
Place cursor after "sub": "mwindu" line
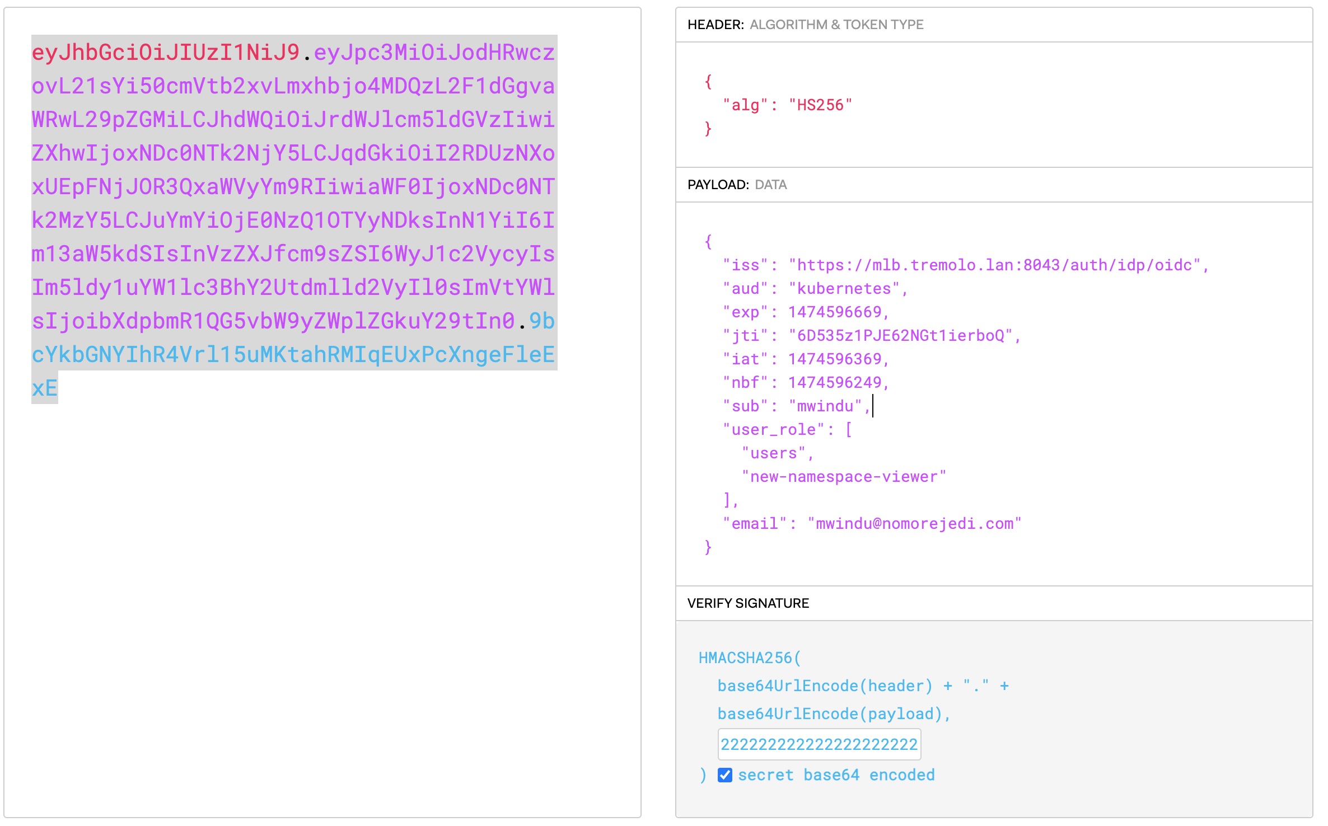point(872,406)
